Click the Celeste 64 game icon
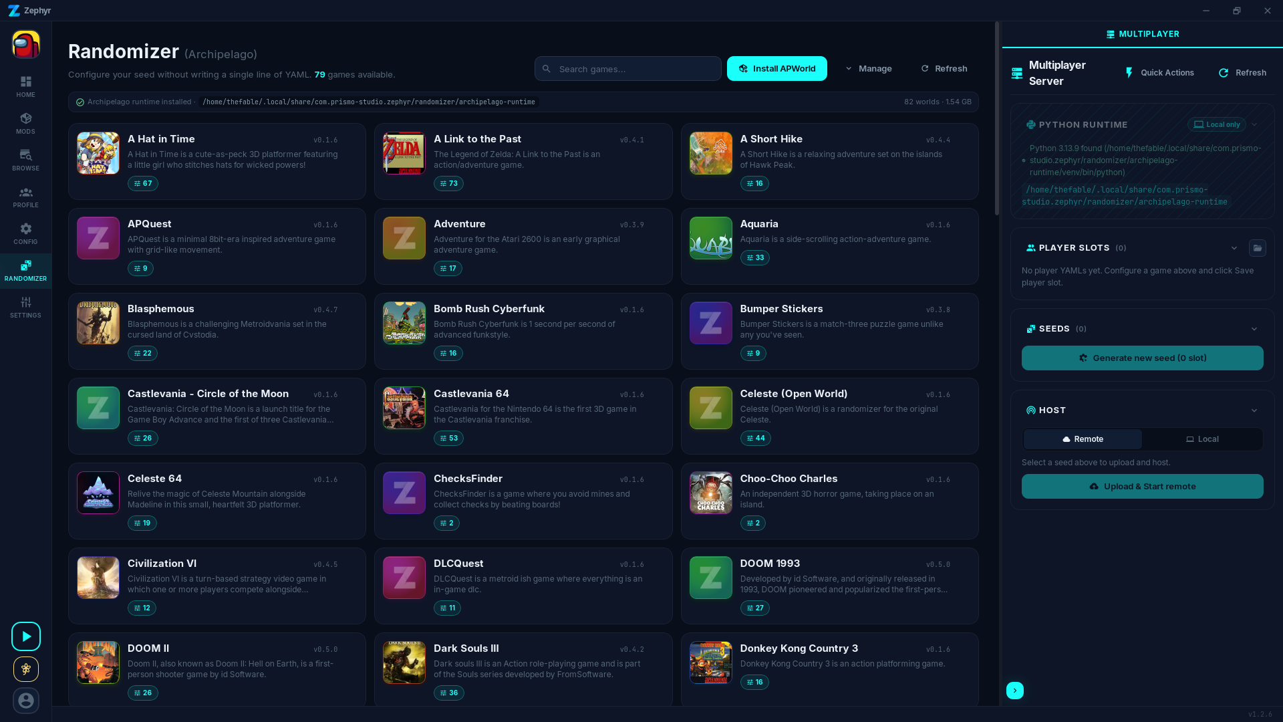Screen dimensions: 1283x722 click(x=98, y=493)
